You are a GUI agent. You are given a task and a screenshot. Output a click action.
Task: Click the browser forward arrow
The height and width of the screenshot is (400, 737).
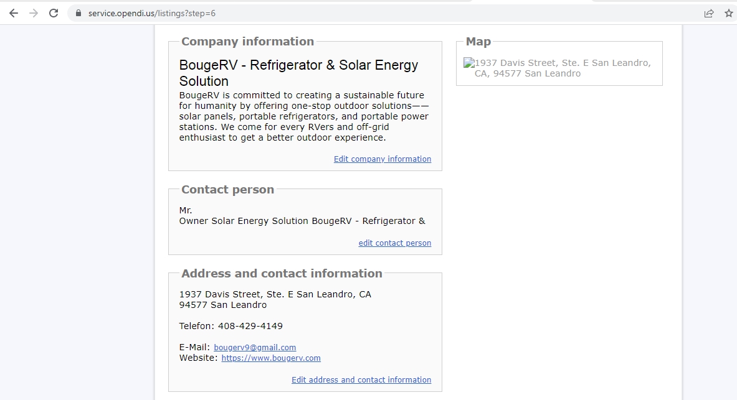pyautogui.click(x=34, y=13)
